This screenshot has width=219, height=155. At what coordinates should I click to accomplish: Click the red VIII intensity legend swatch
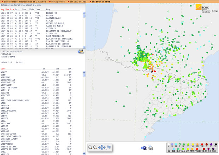202,144
